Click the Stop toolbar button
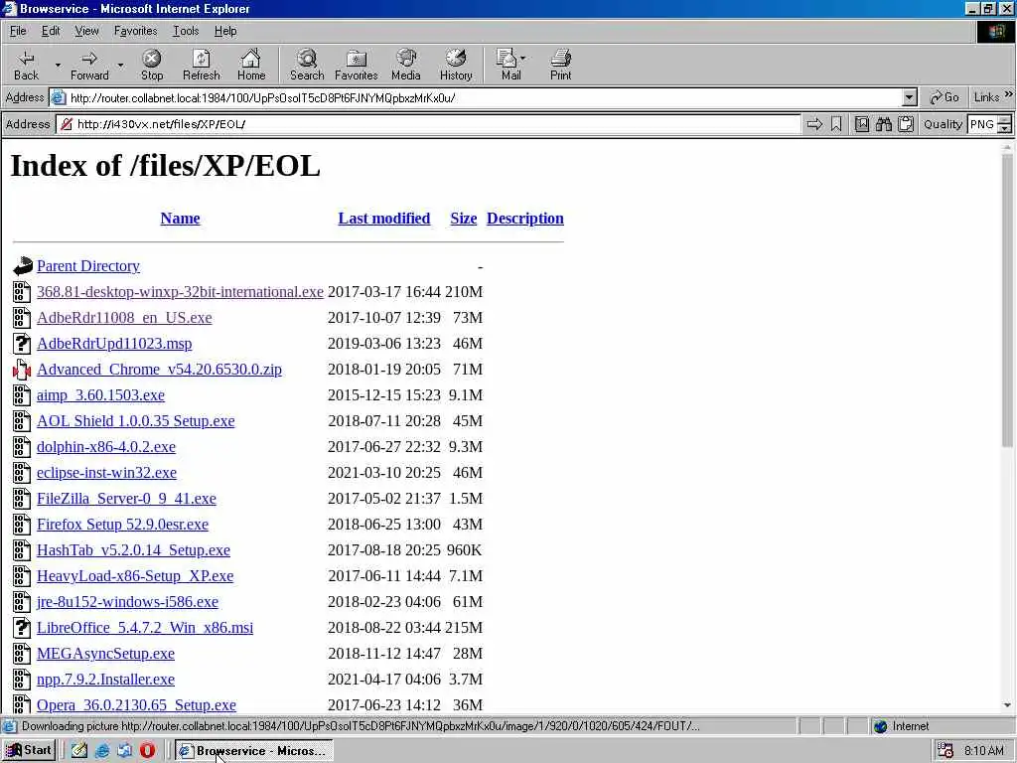 coord(152,65)
